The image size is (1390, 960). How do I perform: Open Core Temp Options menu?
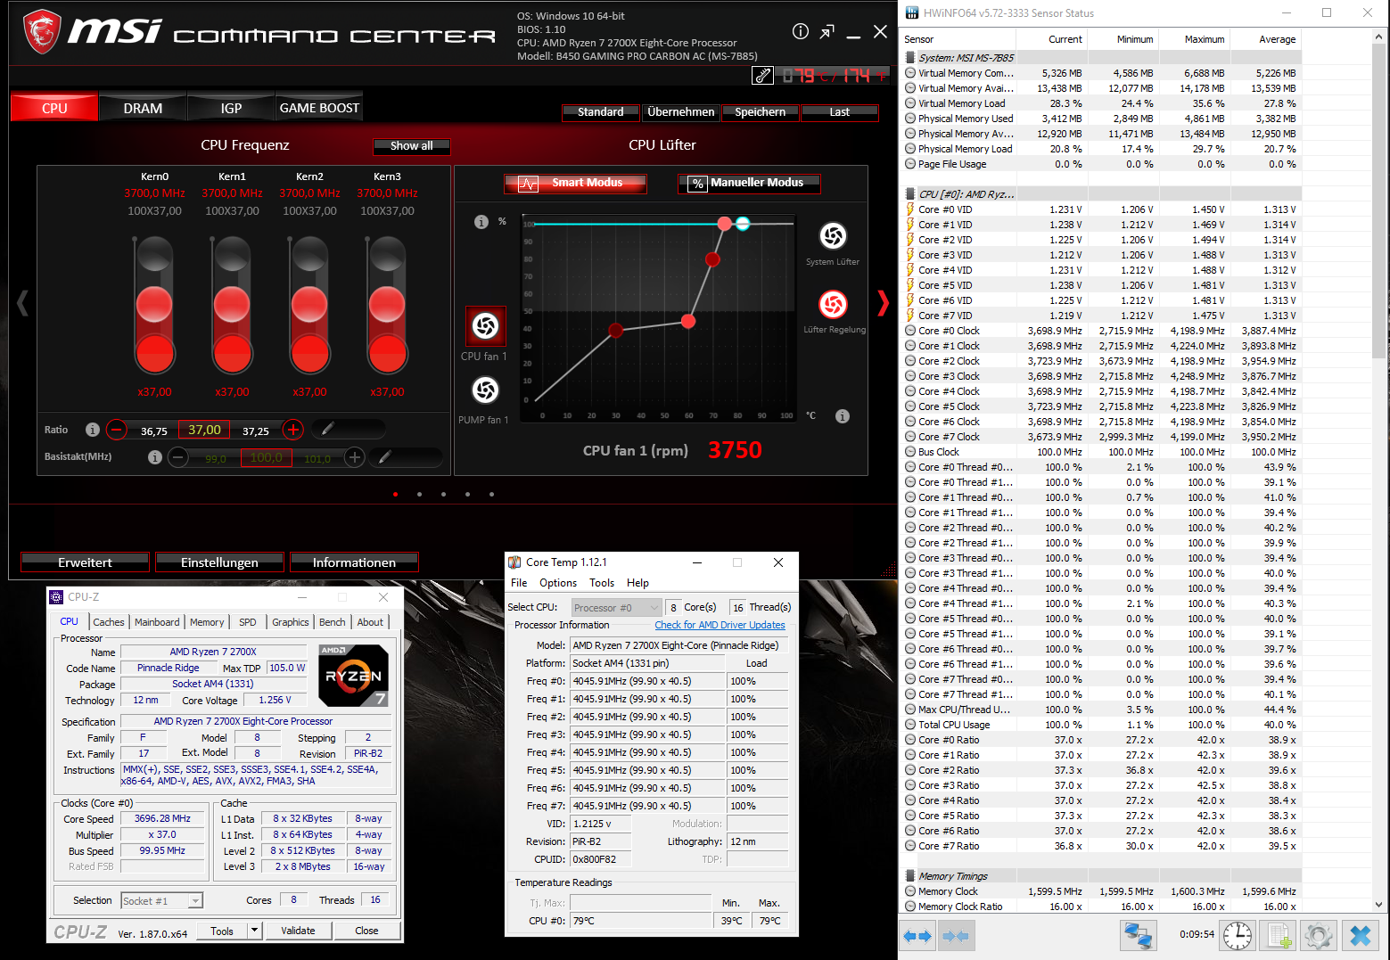tap(558, 583)
